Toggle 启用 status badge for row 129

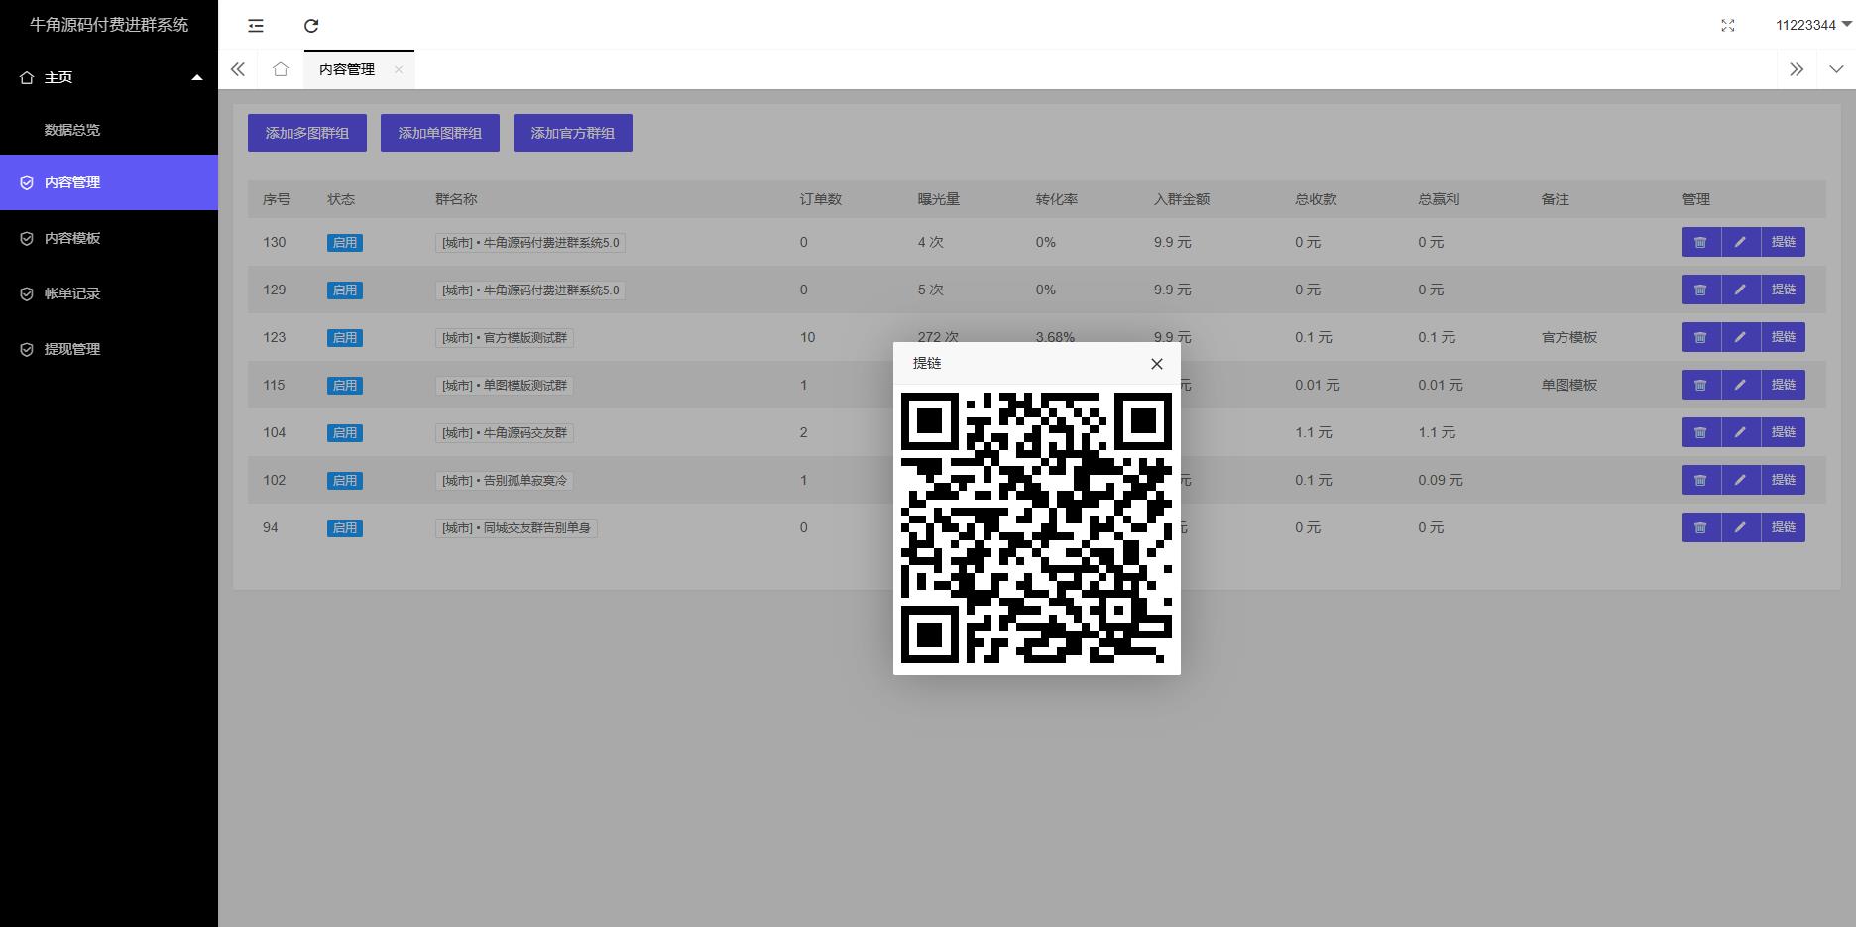(x=345, y=290)
